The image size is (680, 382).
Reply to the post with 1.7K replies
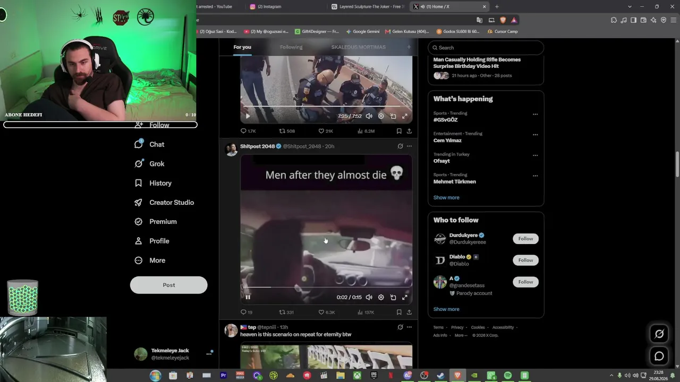(x=248, y=131)
